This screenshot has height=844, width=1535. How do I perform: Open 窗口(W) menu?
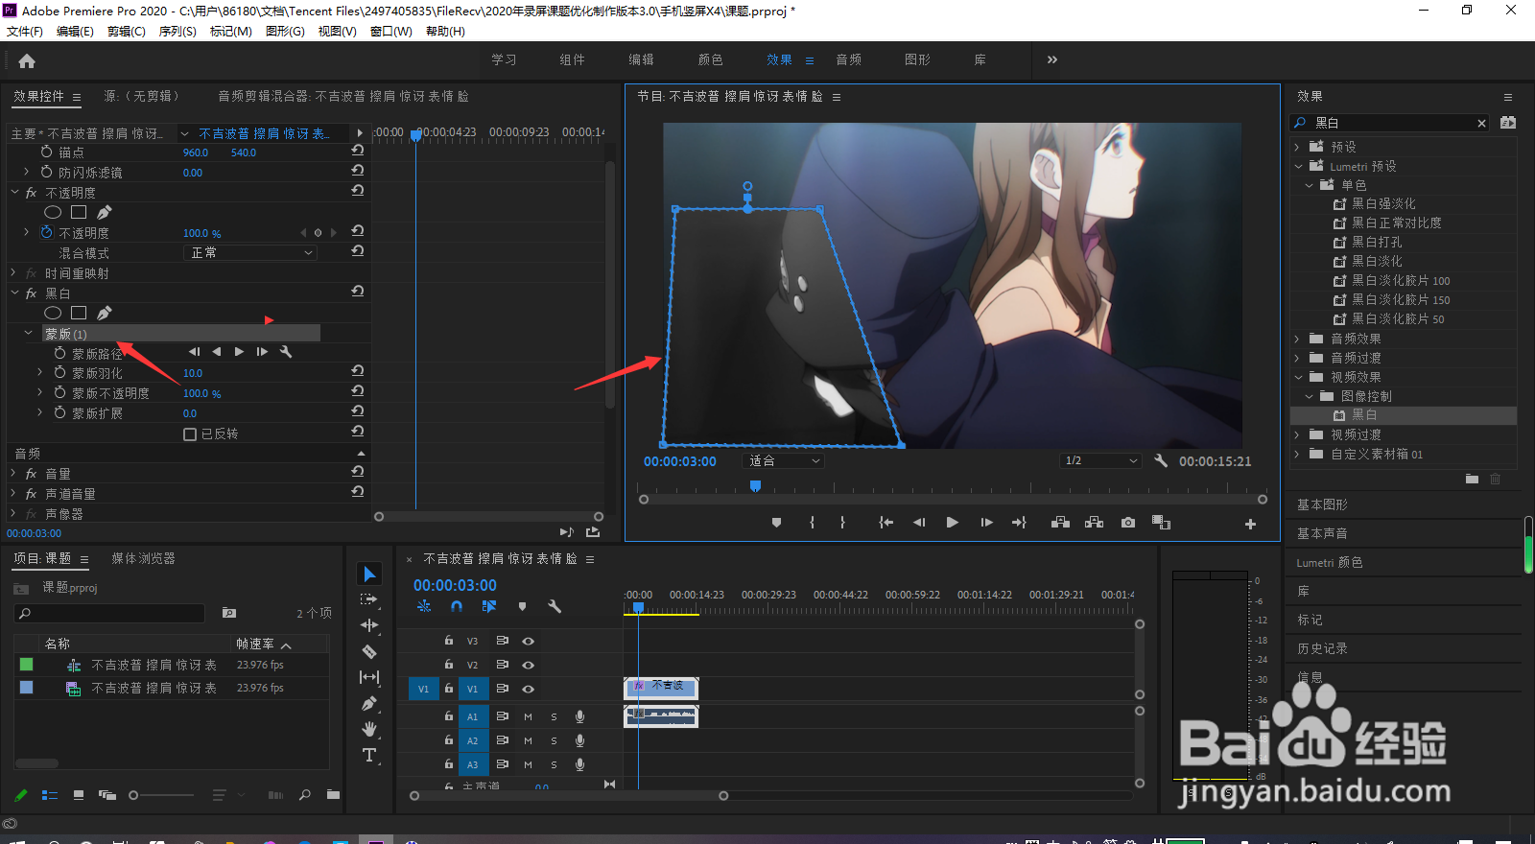pos(391,31)
